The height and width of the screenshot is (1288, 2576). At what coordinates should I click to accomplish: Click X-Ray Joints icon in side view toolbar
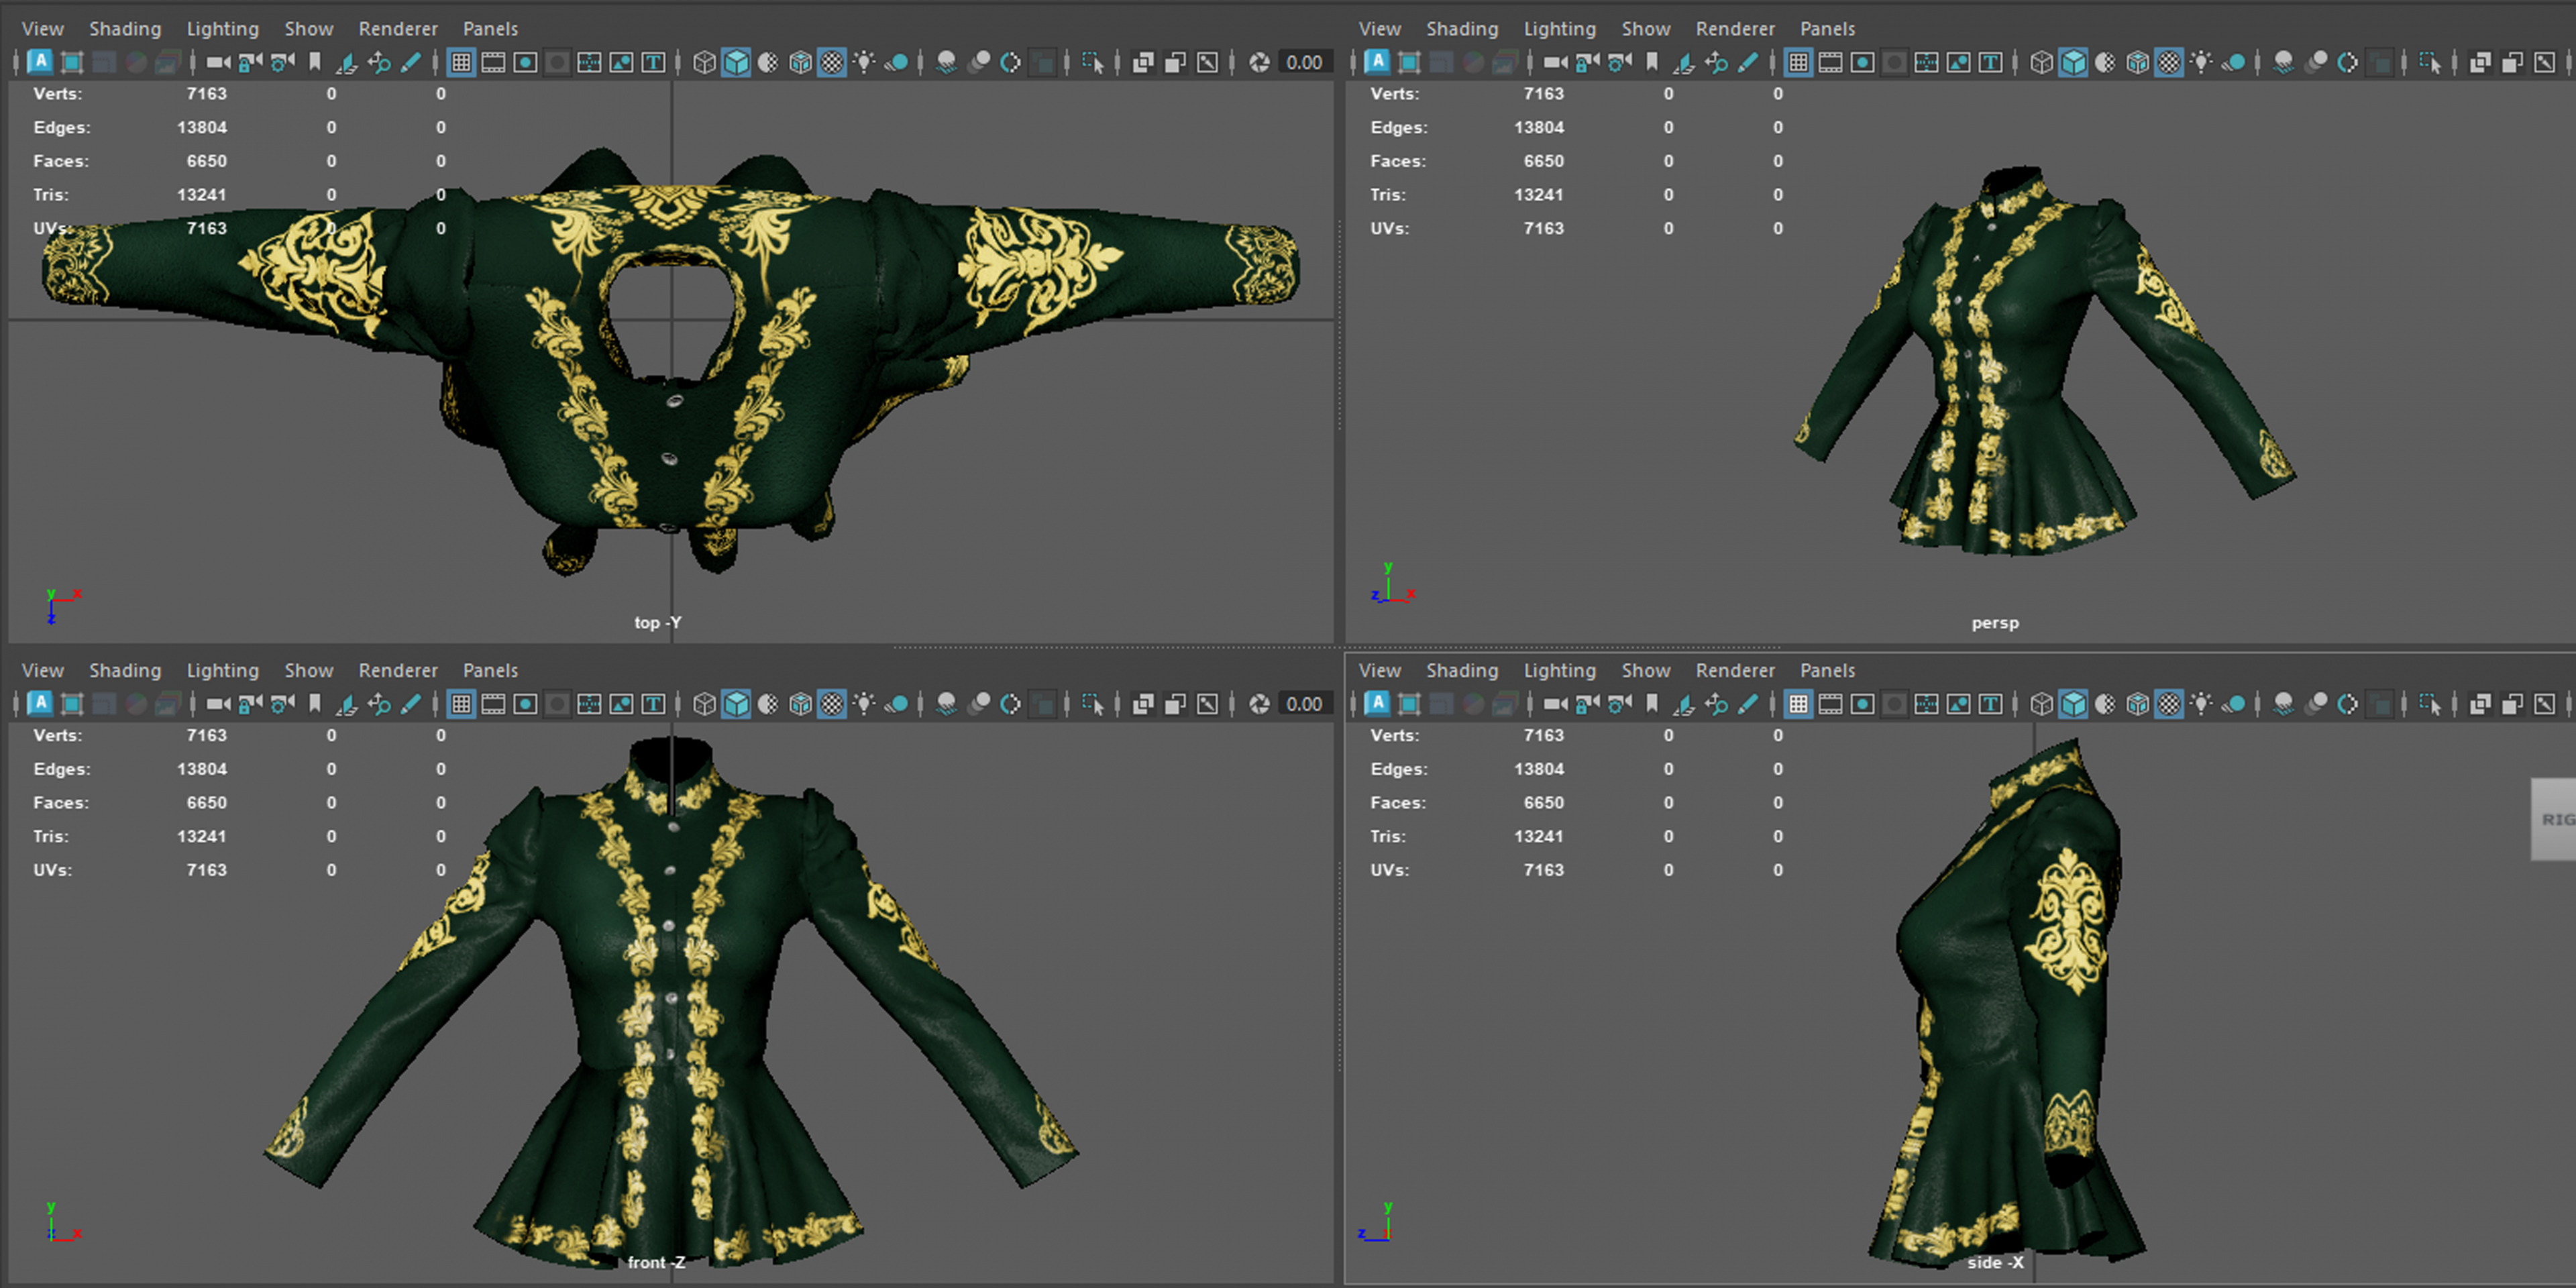point(2544,704)
